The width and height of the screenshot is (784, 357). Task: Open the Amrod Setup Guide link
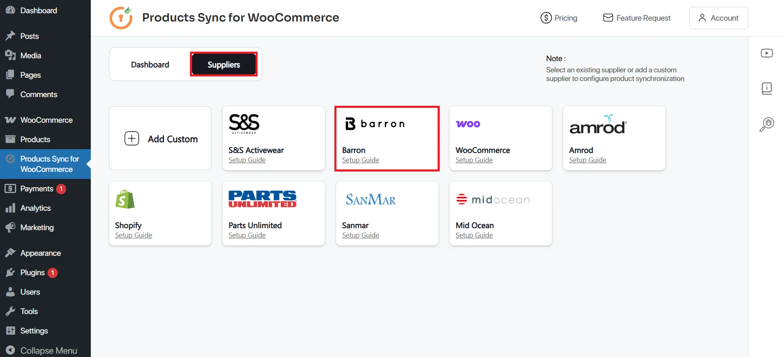tap(587, 160)
